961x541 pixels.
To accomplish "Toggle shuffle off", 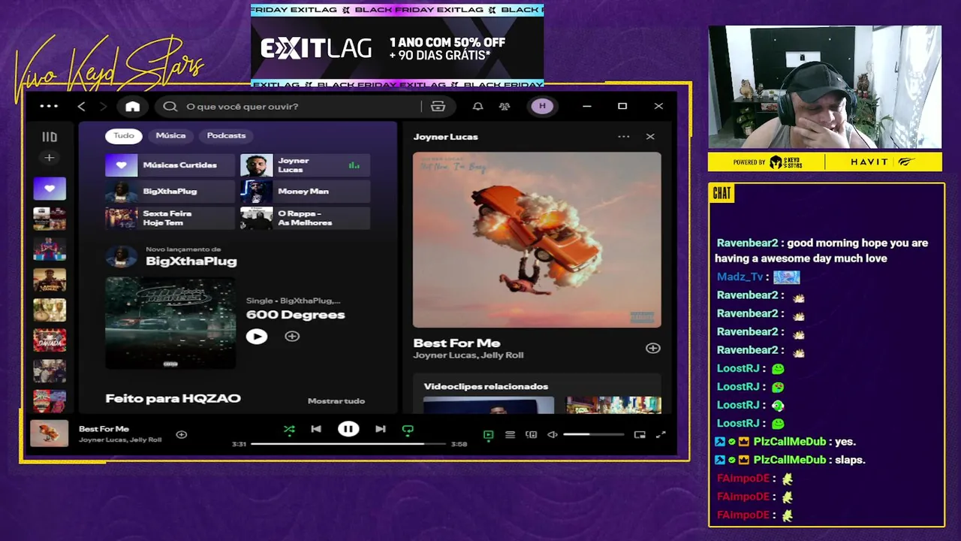I will coord(289,430).
